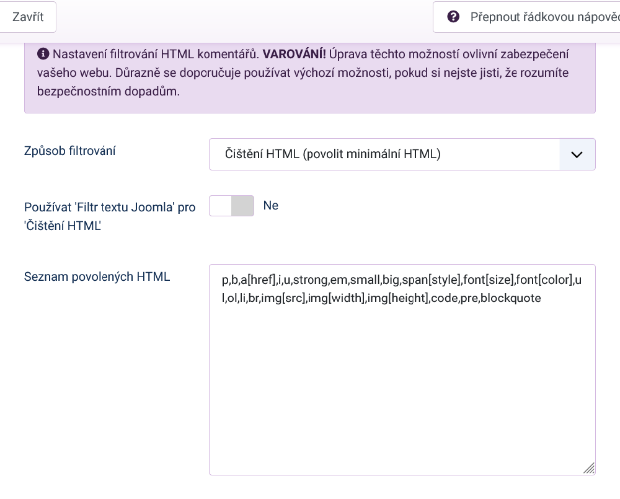620x499 pixels.
Task: Click the 'Způsob filtrování' field label
Action: (x=70, y=151)
